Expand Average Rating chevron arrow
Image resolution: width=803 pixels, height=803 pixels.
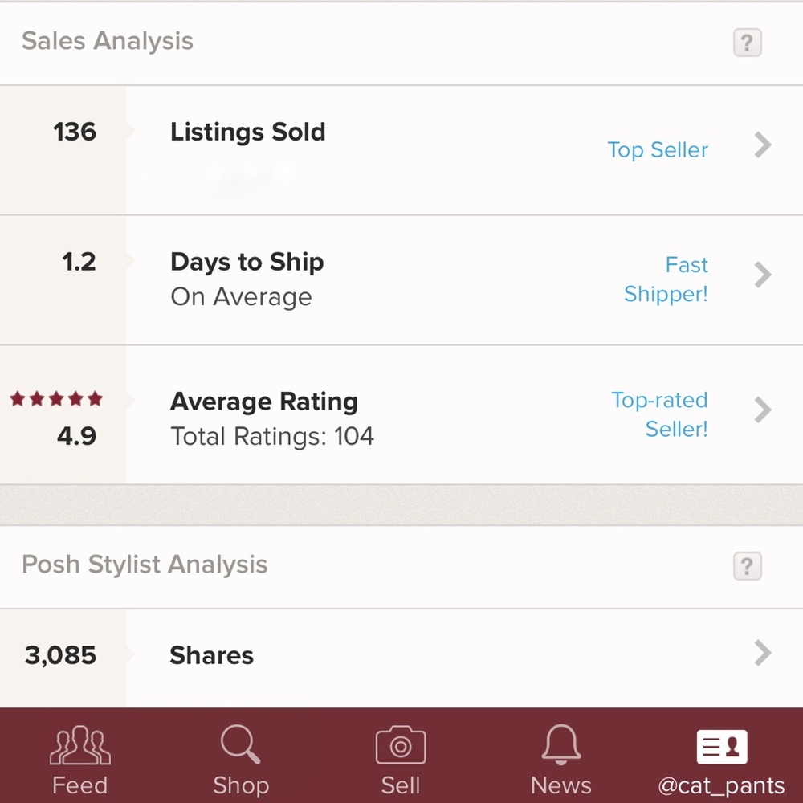click(x=763, y=410)
